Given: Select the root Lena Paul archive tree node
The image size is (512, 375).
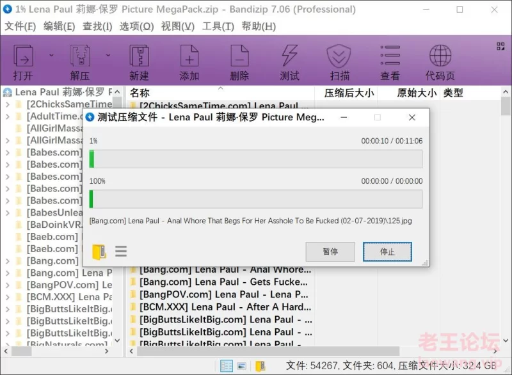Looking at the screenshot, I should pyautogui.click(x=63, y=92).
